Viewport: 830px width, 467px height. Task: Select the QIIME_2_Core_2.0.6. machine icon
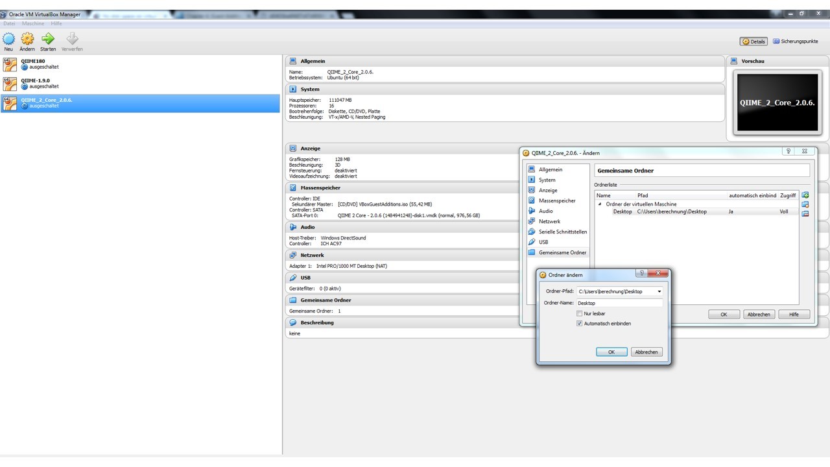point(10,103)
